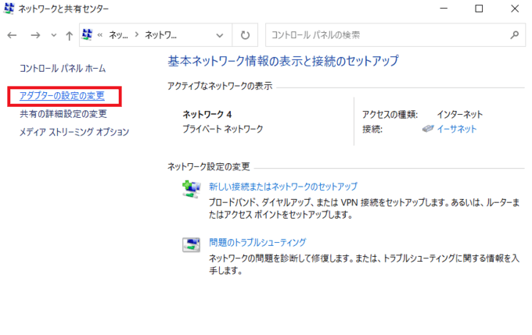Click the troubleshooting icon

[x=192, y=244]
